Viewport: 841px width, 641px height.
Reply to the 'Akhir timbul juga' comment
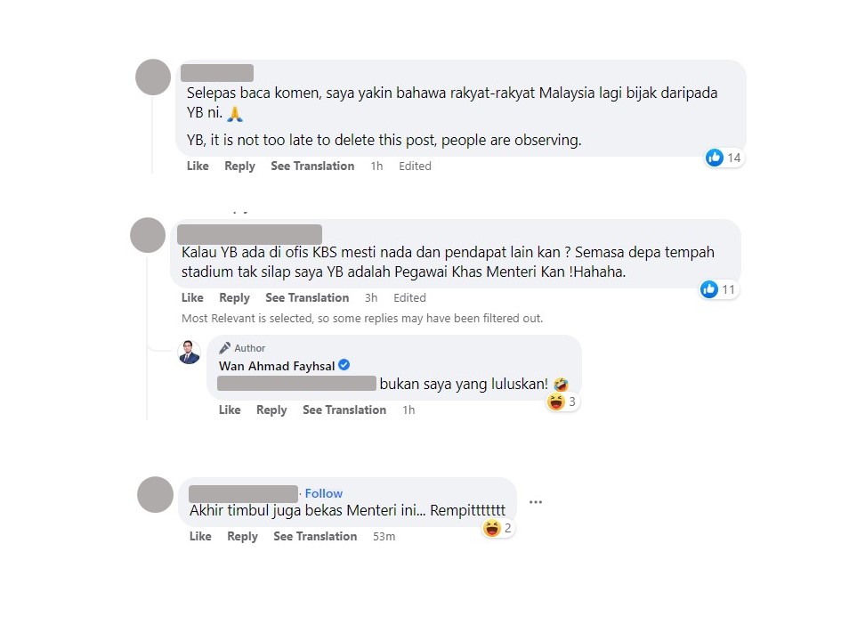coord(242,537)
